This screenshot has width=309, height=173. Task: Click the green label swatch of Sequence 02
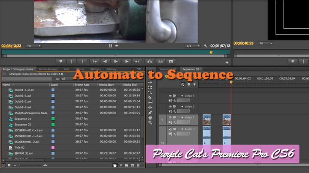(x=53, y=125)
